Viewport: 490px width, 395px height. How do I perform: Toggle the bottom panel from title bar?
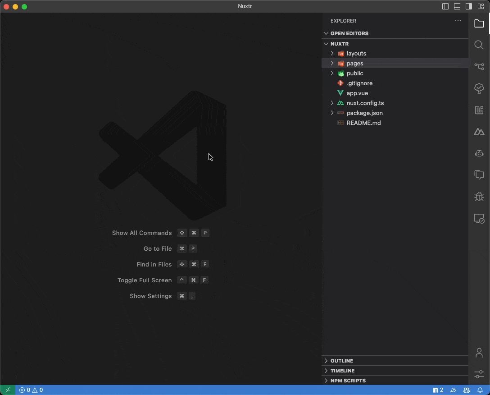coord(457,6)
